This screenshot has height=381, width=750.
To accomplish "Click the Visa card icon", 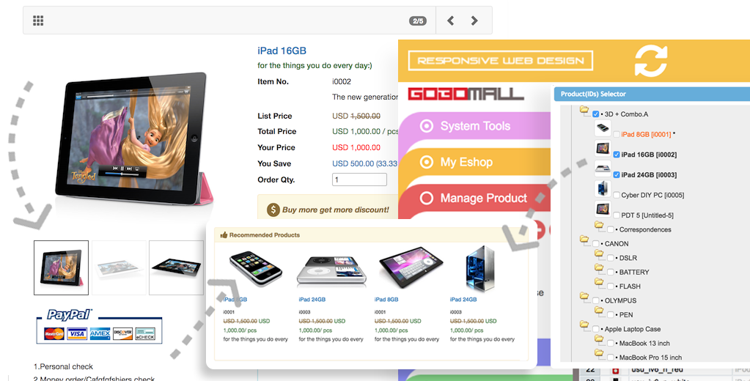I will pos(76,333).
